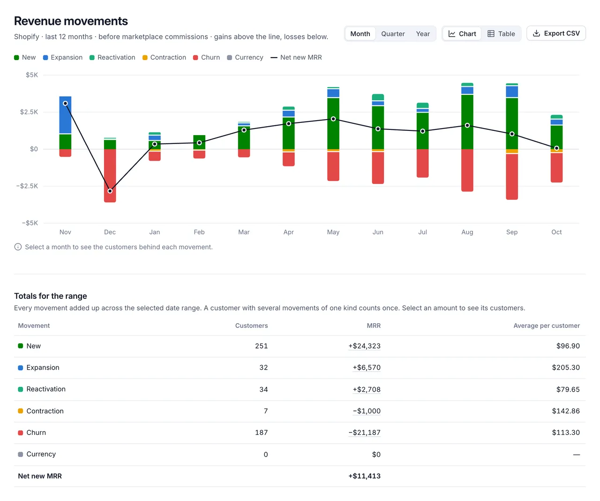Open customers for Churn MRR −$21,187
600x501 pixels.
(x=364, y=433)
